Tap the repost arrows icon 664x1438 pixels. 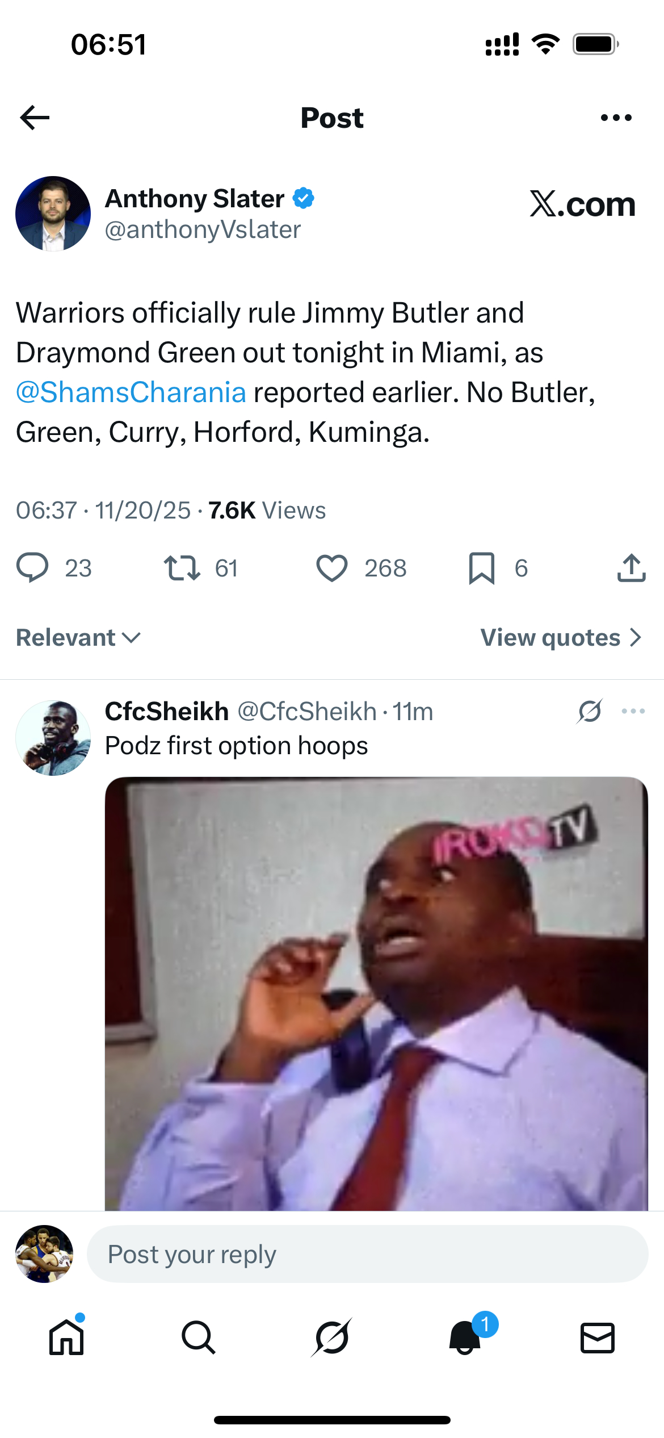[x=182, y=568]
